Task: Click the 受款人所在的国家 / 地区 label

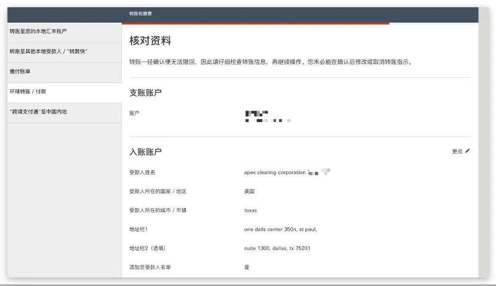Action: pos(158,191)
